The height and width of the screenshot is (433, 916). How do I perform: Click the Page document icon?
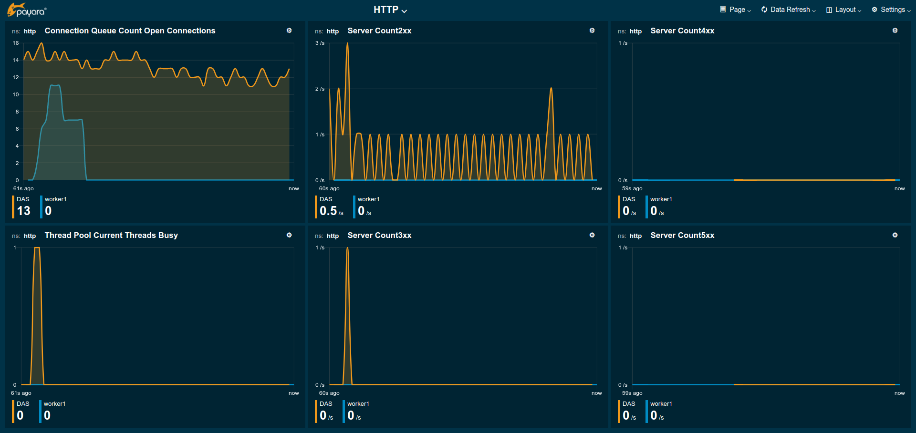(723, 9)
